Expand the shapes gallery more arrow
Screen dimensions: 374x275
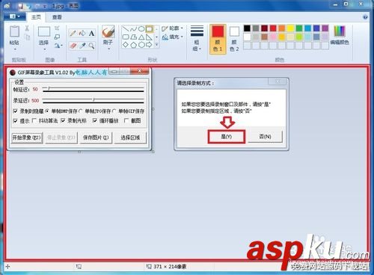pyautogui.click(x=157, y=45)
